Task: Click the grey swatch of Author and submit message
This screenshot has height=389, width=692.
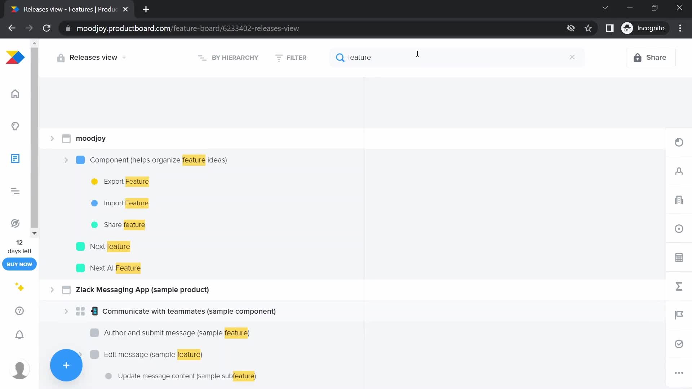Action: point(94,333)
